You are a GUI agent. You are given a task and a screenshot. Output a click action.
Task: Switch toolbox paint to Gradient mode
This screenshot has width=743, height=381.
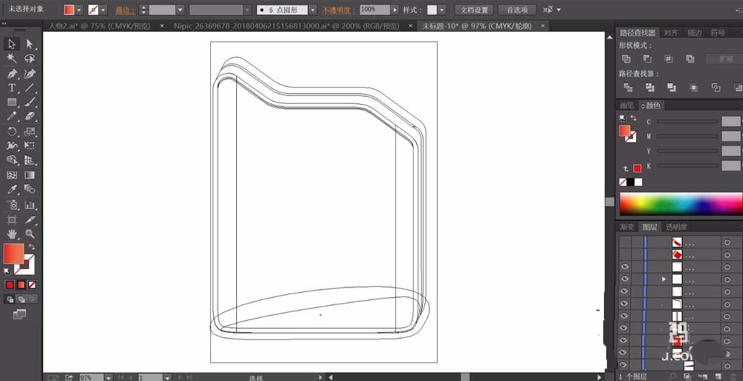coord(22,284)
